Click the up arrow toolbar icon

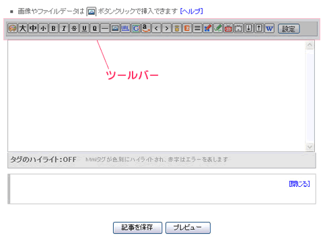259,28
